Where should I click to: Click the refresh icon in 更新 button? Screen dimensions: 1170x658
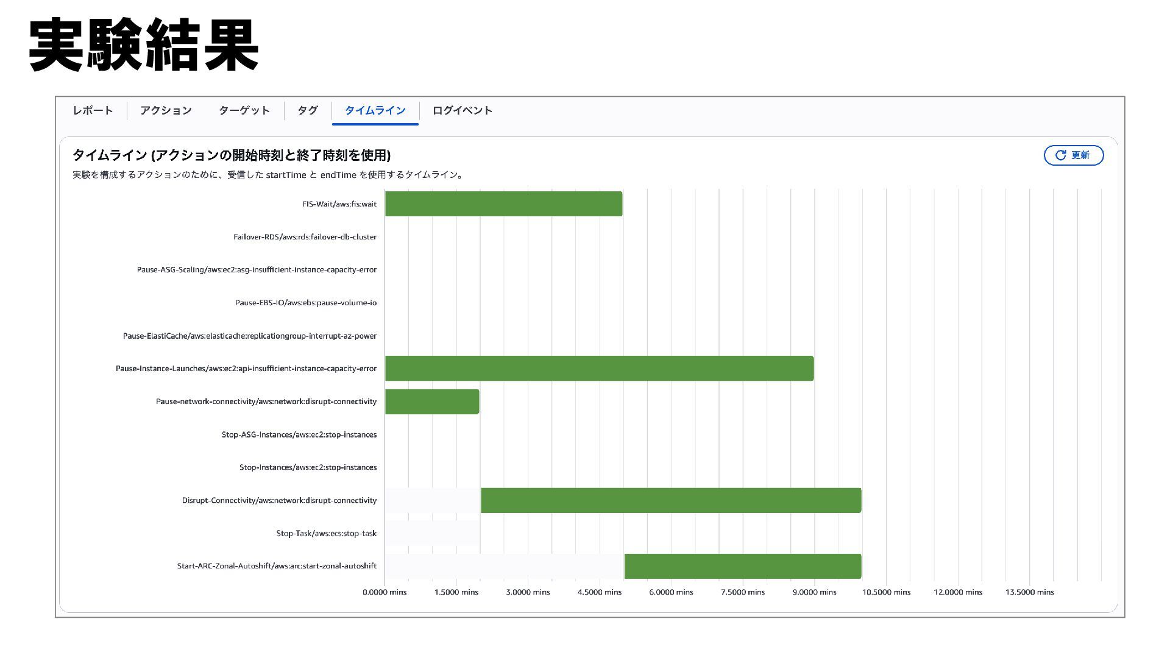(x=1060, y=155)
